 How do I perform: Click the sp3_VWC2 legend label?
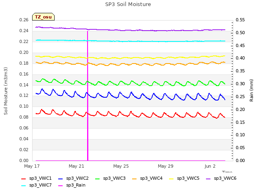point(78,178)
